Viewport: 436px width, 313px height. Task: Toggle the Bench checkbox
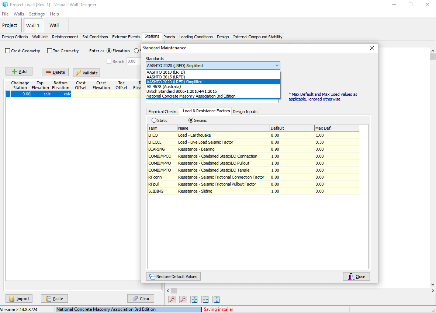pyautogui.click(x=109, y=61)
